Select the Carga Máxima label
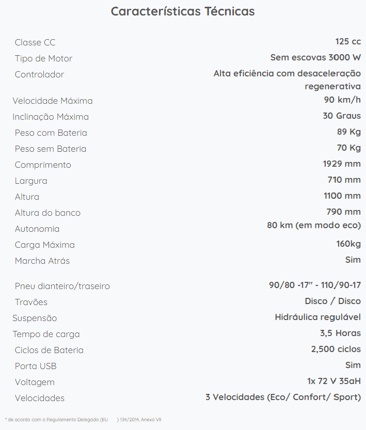 click(x=45, y=245)
